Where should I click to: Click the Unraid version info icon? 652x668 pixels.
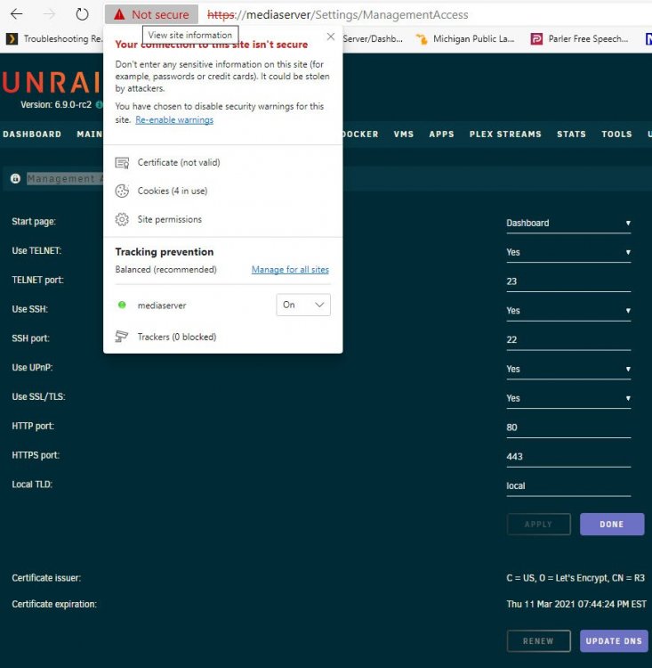point(99,104)
